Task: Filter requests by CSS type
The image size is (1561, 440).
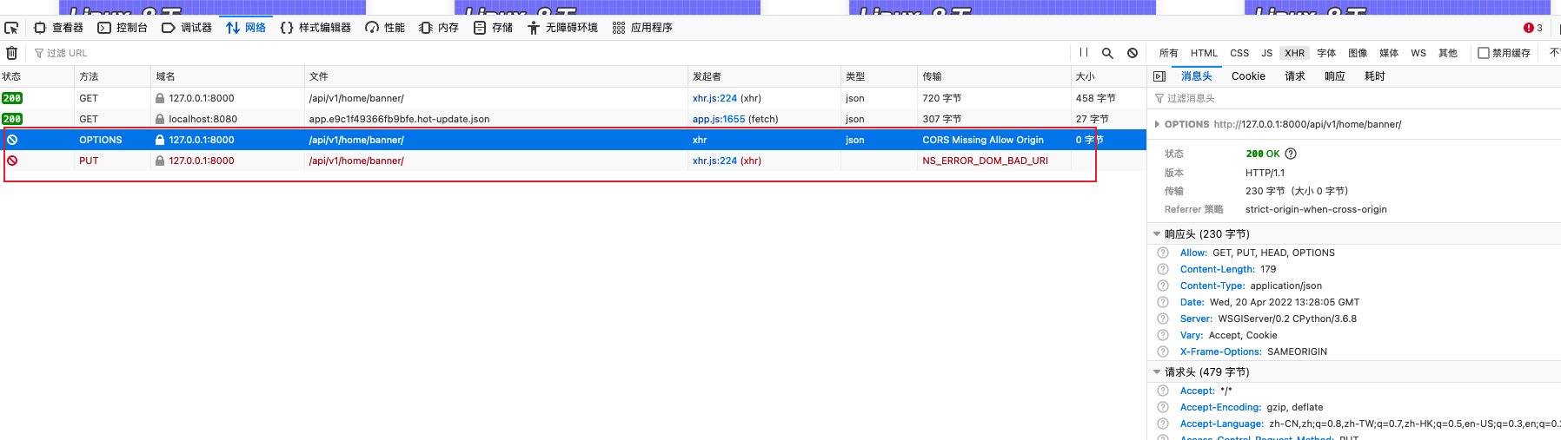Action: tap(1239, 53)
